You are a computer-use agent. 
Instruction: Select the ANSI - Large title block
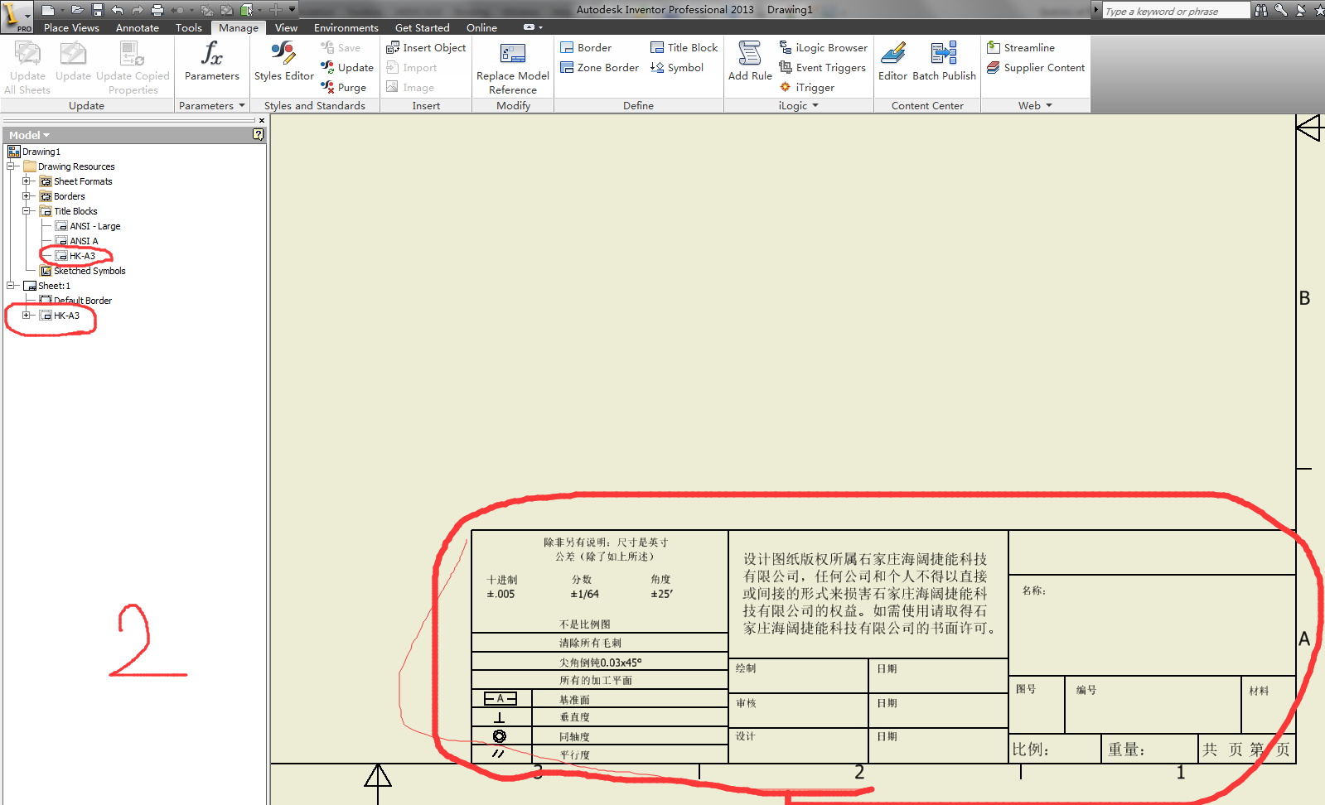tap(94, 226)
